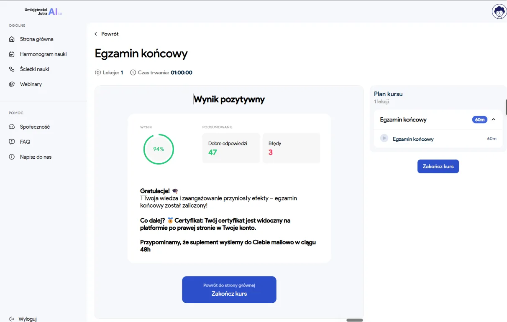Click the Egzamin końcowy section header

point(438,120)
